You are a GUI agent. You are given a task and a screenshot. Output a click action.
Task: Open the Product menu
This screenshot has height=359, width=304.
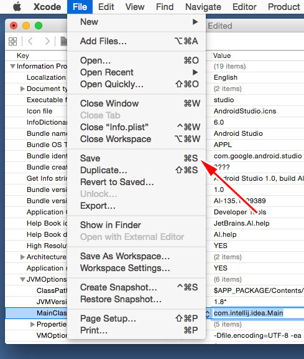[283, 7]
